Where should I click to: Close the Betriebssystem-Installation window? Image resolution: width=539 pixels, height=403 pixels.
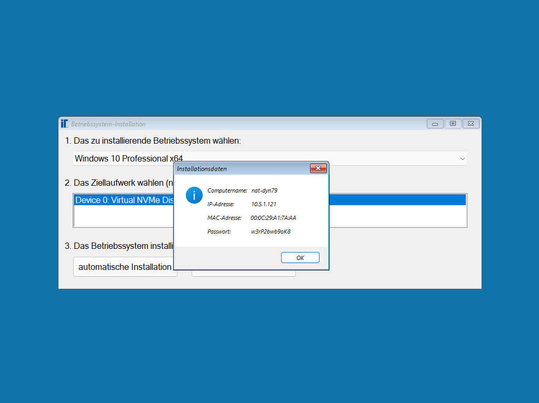[x=471, y=124]
